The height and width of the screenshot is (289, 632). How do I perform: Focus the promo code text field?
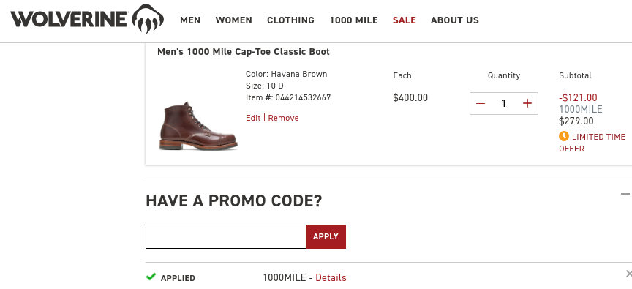coord(226,236)
